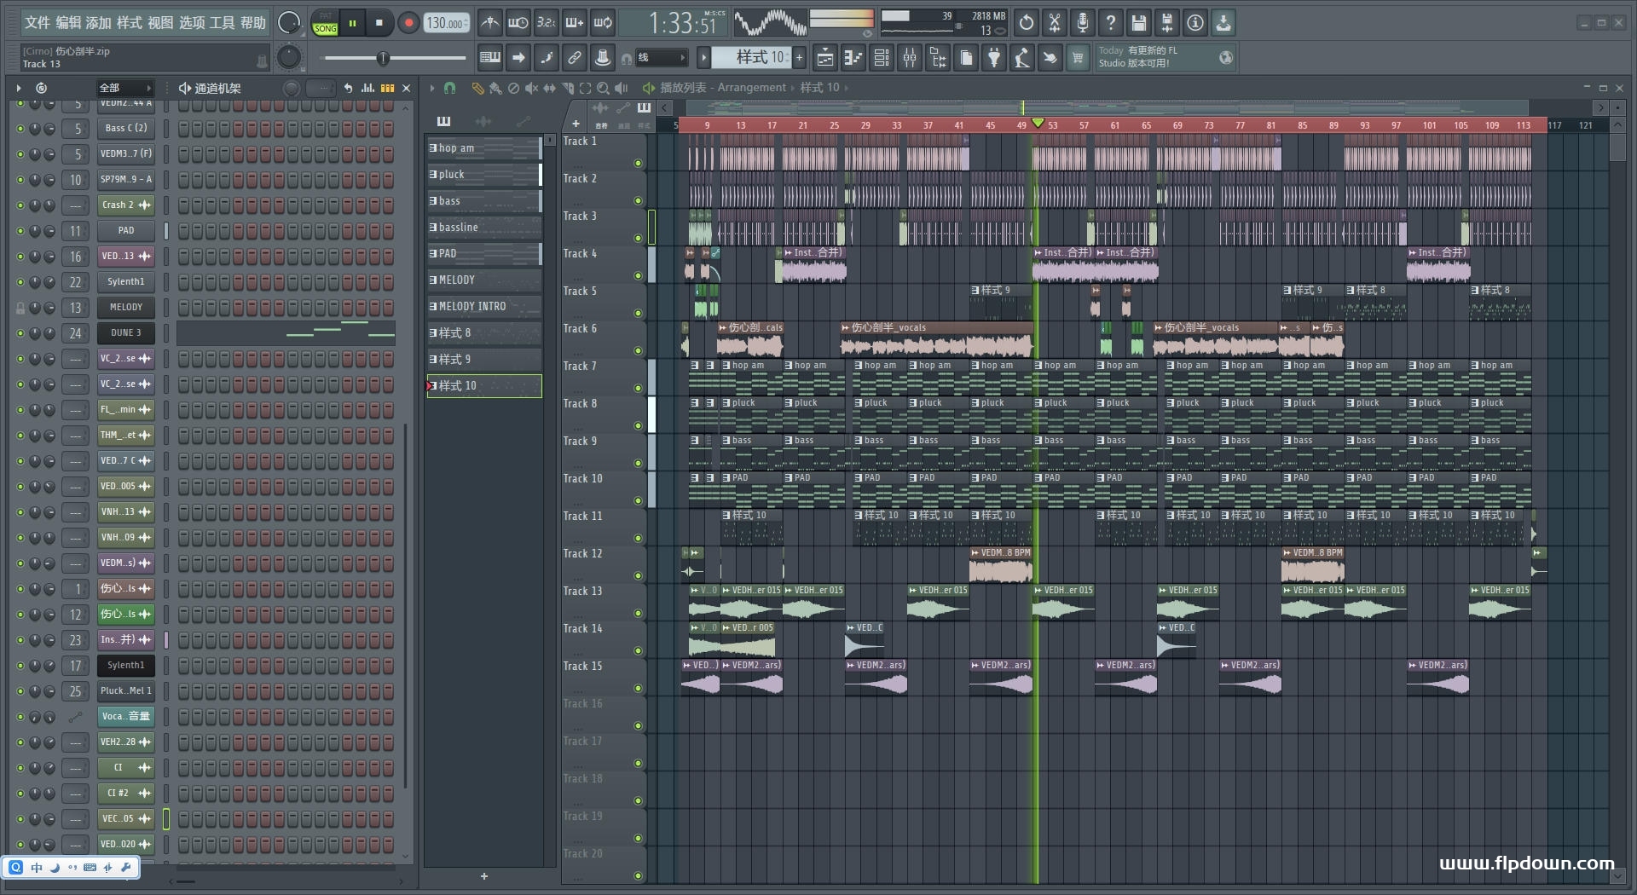
Task: Mute the PAD channel in channel rack
Action: (20, 231)
